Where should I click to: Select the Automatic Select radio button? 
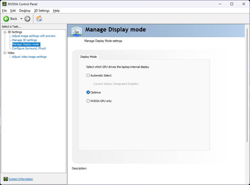88,75
